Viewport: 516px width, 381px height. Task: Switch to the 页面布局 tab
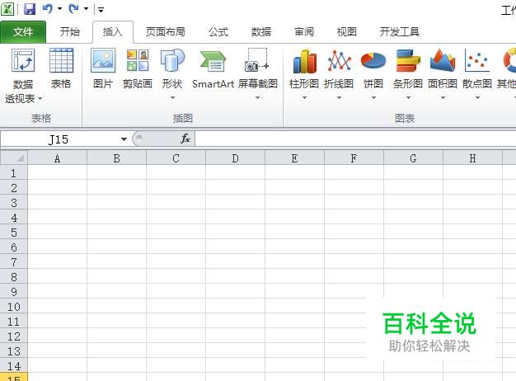165,32
